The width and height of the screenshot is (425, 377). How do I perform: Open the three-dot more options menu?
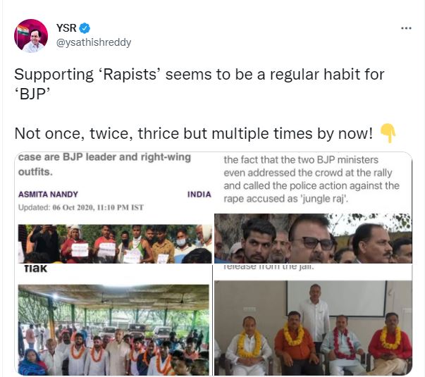(x=406, y=28)
